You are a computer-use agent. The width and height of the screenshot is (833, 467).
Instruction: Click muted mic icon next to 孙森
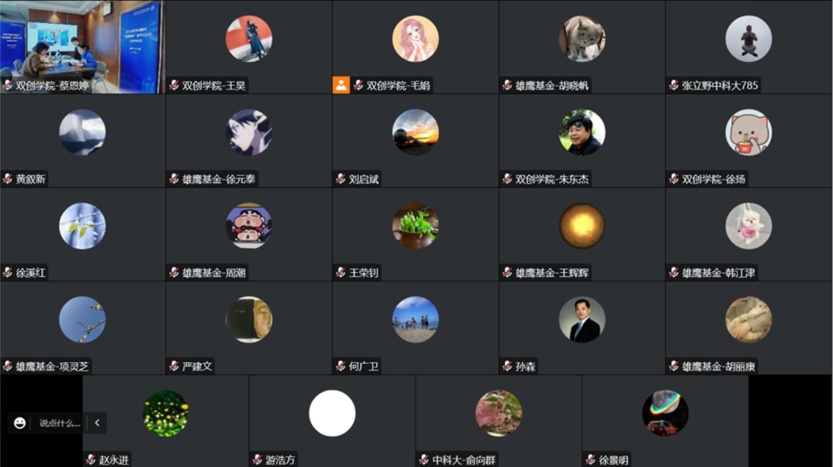coord(507,366)
